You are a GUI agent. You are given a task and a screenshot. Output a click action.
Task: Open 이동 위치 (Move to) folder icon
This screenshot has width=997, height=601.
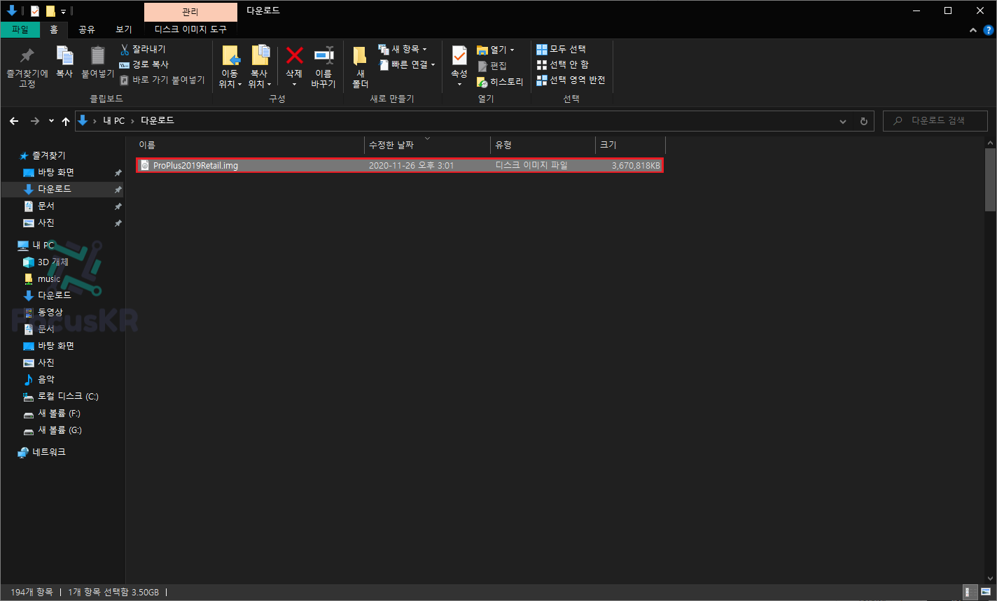[230, 55]
